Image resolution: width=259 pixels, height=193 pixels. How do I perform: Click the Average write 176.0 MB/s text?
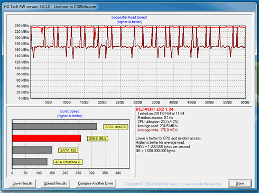pos(158,130)
